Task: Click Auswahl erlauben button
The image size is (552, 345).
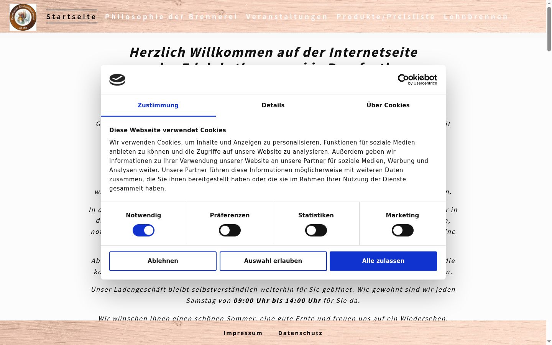Action: click(x=273, y=261)
